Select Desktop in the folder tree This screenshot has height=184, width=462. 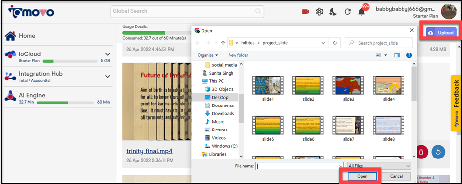[220, 97]
